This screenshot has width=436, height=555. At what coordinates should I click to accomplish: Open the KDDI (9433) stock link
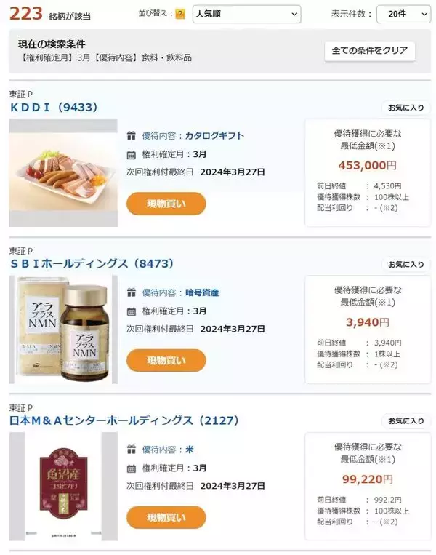pos(53,107)
